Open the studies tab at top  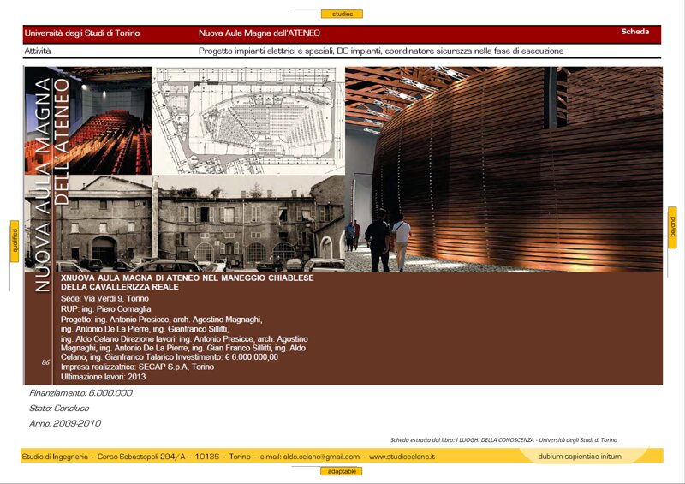coord(342,14)
